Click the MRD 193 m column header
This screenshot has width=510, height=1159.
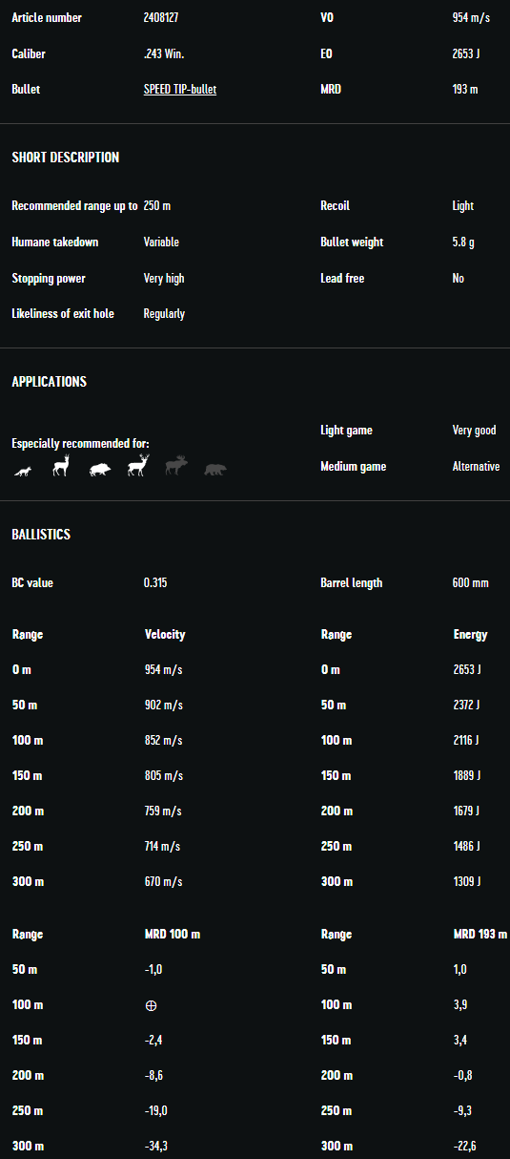pyautogui.click(x=480, y=935)
